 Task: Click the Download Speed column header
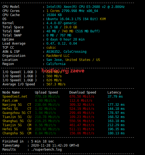tap(83, 92)
